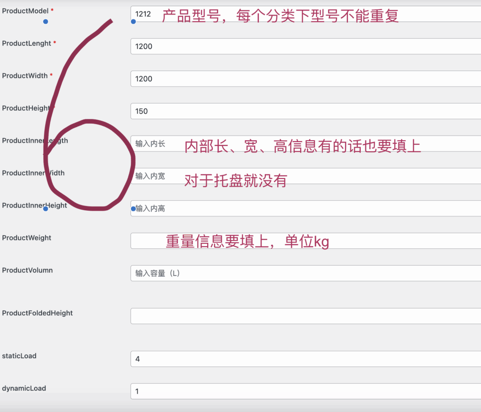Click the ProductWeight input field

point(305,241)
